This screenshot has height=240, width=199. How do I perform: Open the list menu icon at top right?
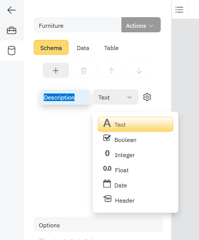179,10
